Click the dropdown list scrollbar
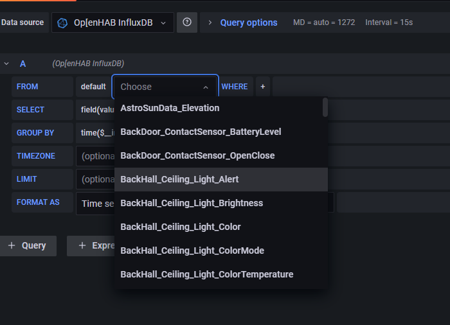This screenshot has width=450, height=325. tap(325, 107)
